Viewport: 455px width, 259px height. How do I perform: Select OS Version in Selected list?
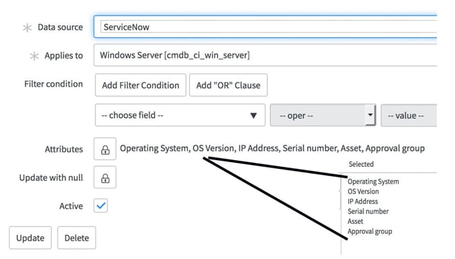pyautogui.click(x=363, y=192)
